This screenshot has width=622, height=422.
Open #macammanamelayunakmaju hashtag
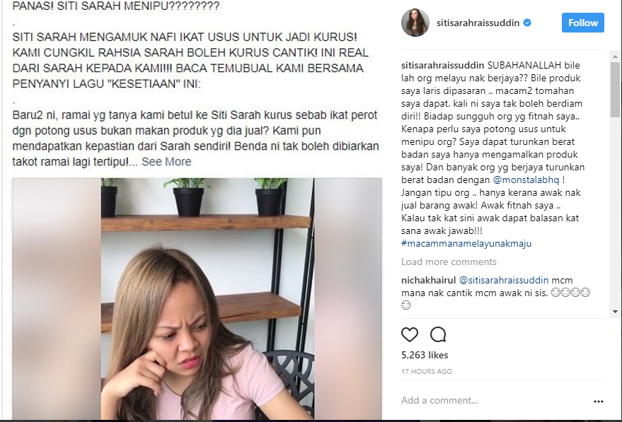[466, 243]
